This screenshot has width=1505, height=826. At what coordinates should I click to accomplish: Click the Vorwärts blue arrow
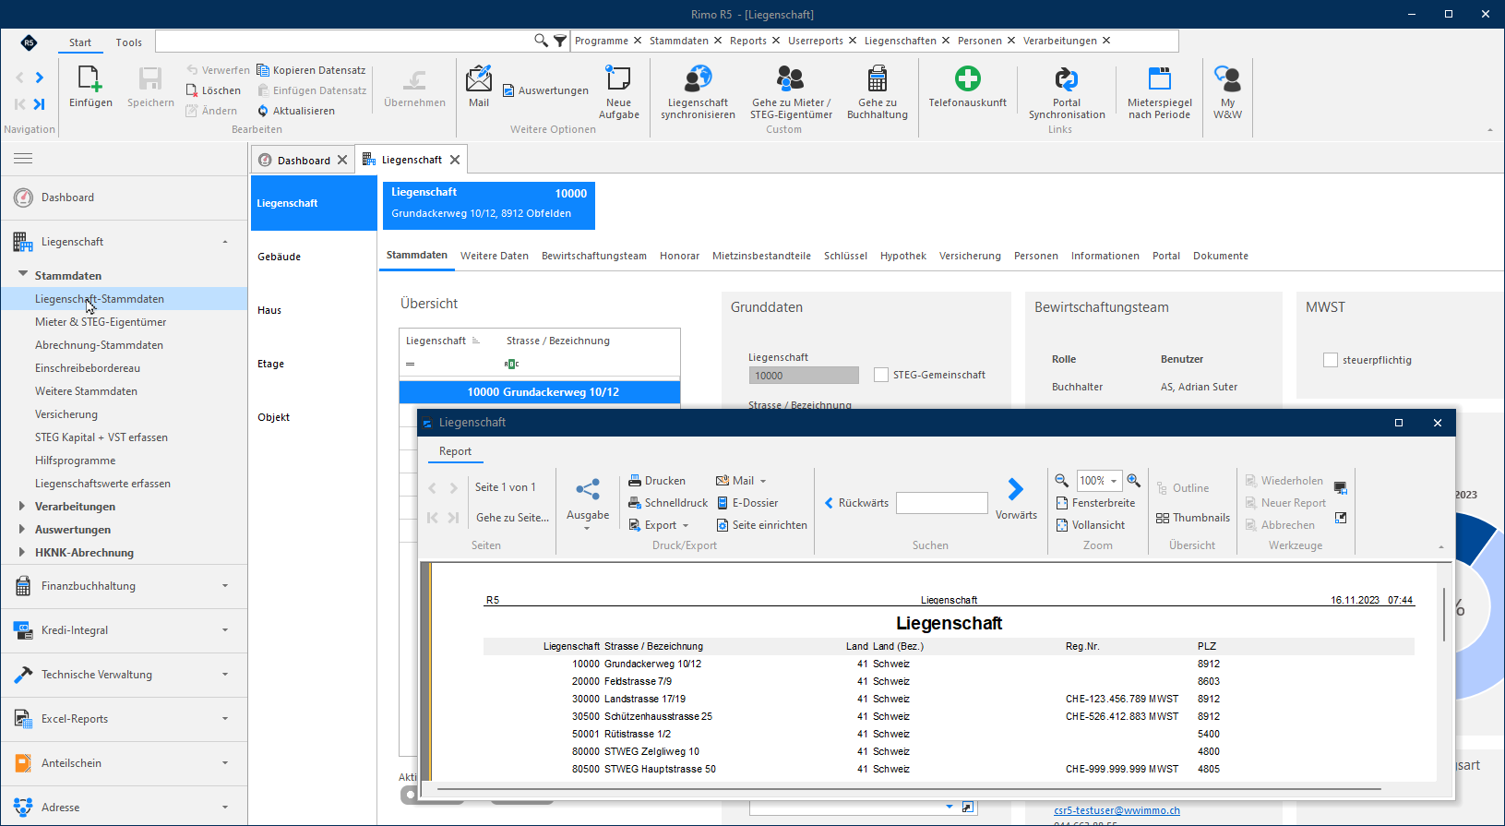[1015, 489]
